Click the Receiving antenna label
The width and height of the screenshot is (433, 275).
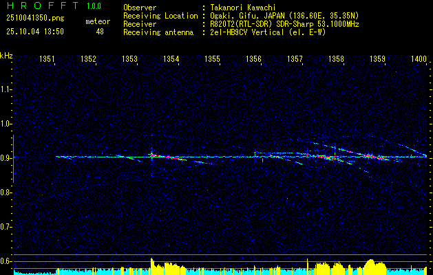click(x=158, y=32)
